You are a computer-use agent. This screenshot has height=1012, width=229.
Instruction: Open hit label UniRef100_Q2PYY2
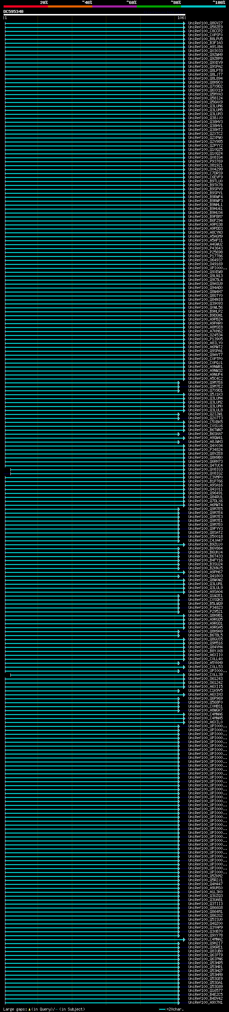tap(205, 145)
